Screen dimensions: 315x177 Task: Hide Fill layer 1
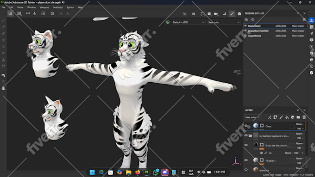(246, 160)
